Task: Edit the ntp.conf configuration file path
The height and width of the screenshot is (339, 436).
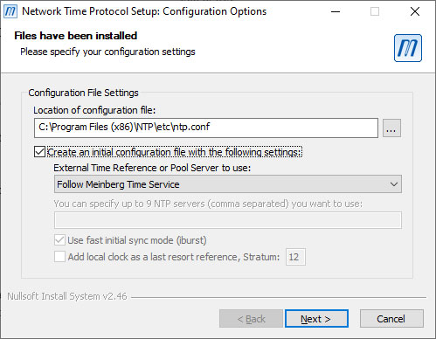Action: [x=206, y=128]
